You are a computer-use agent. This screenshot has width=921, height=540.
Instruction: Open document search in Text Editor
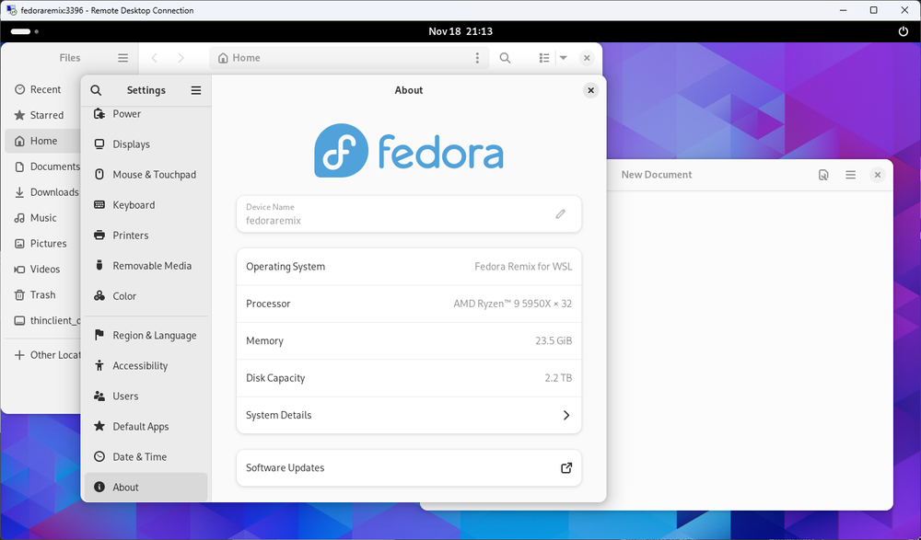point(822,174)
